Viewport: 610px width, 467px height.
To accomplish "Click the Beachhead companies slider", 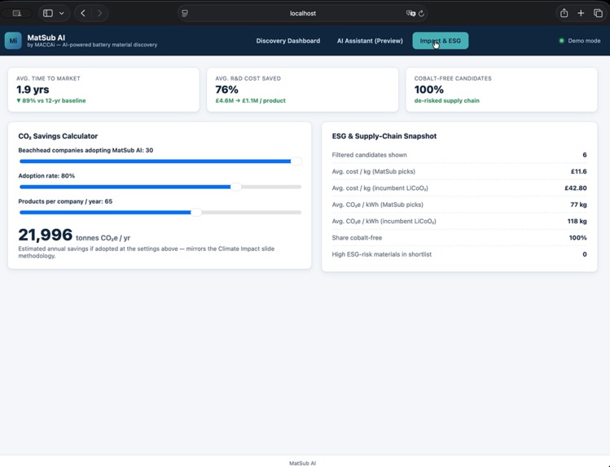I will coord(160,161).
